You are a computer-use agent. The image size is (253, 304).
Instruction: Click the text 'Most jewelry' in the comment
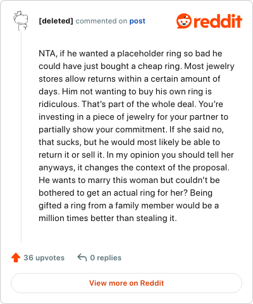pos(209,66)
